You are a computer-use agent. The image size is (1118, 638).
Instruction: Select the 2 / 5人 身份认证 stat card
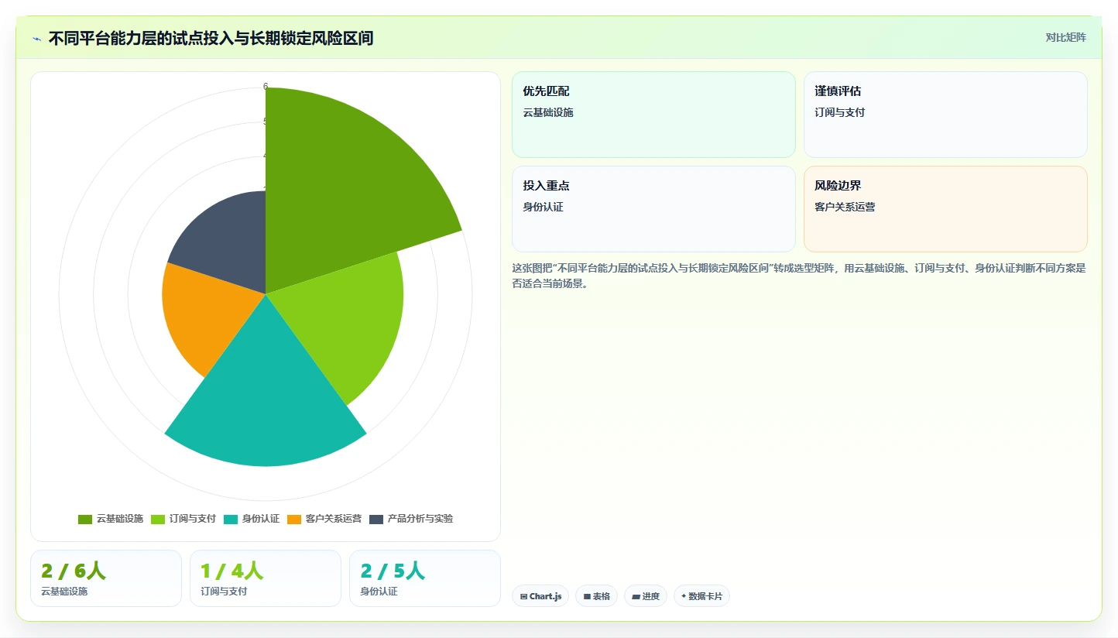click(x=425, y=578)
